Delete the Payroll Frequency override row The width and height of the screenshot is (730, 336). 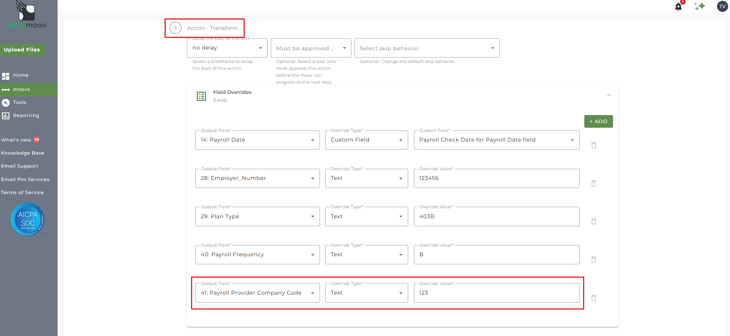pyautogui.click(x=593, y=260)
